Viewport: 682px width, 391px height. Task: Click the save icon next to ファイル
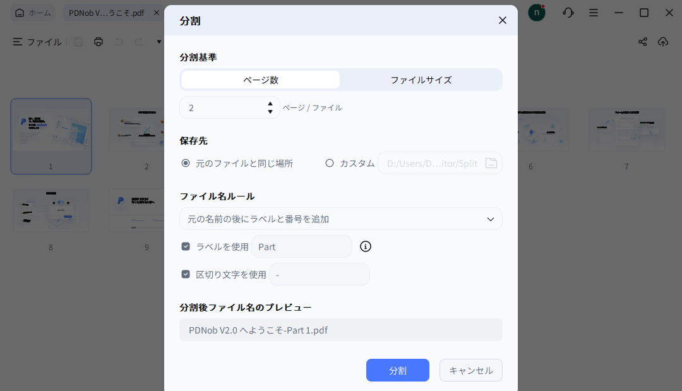point(78,41)
